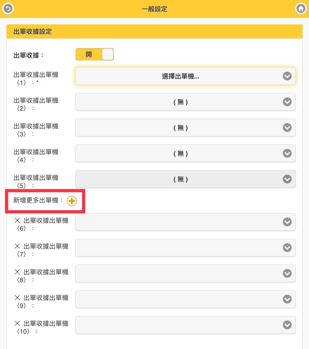This screenshot has width=309, height=349.
Task: Open empty printer 〈7〉 dropdown
Action: (x=186, y=247)
